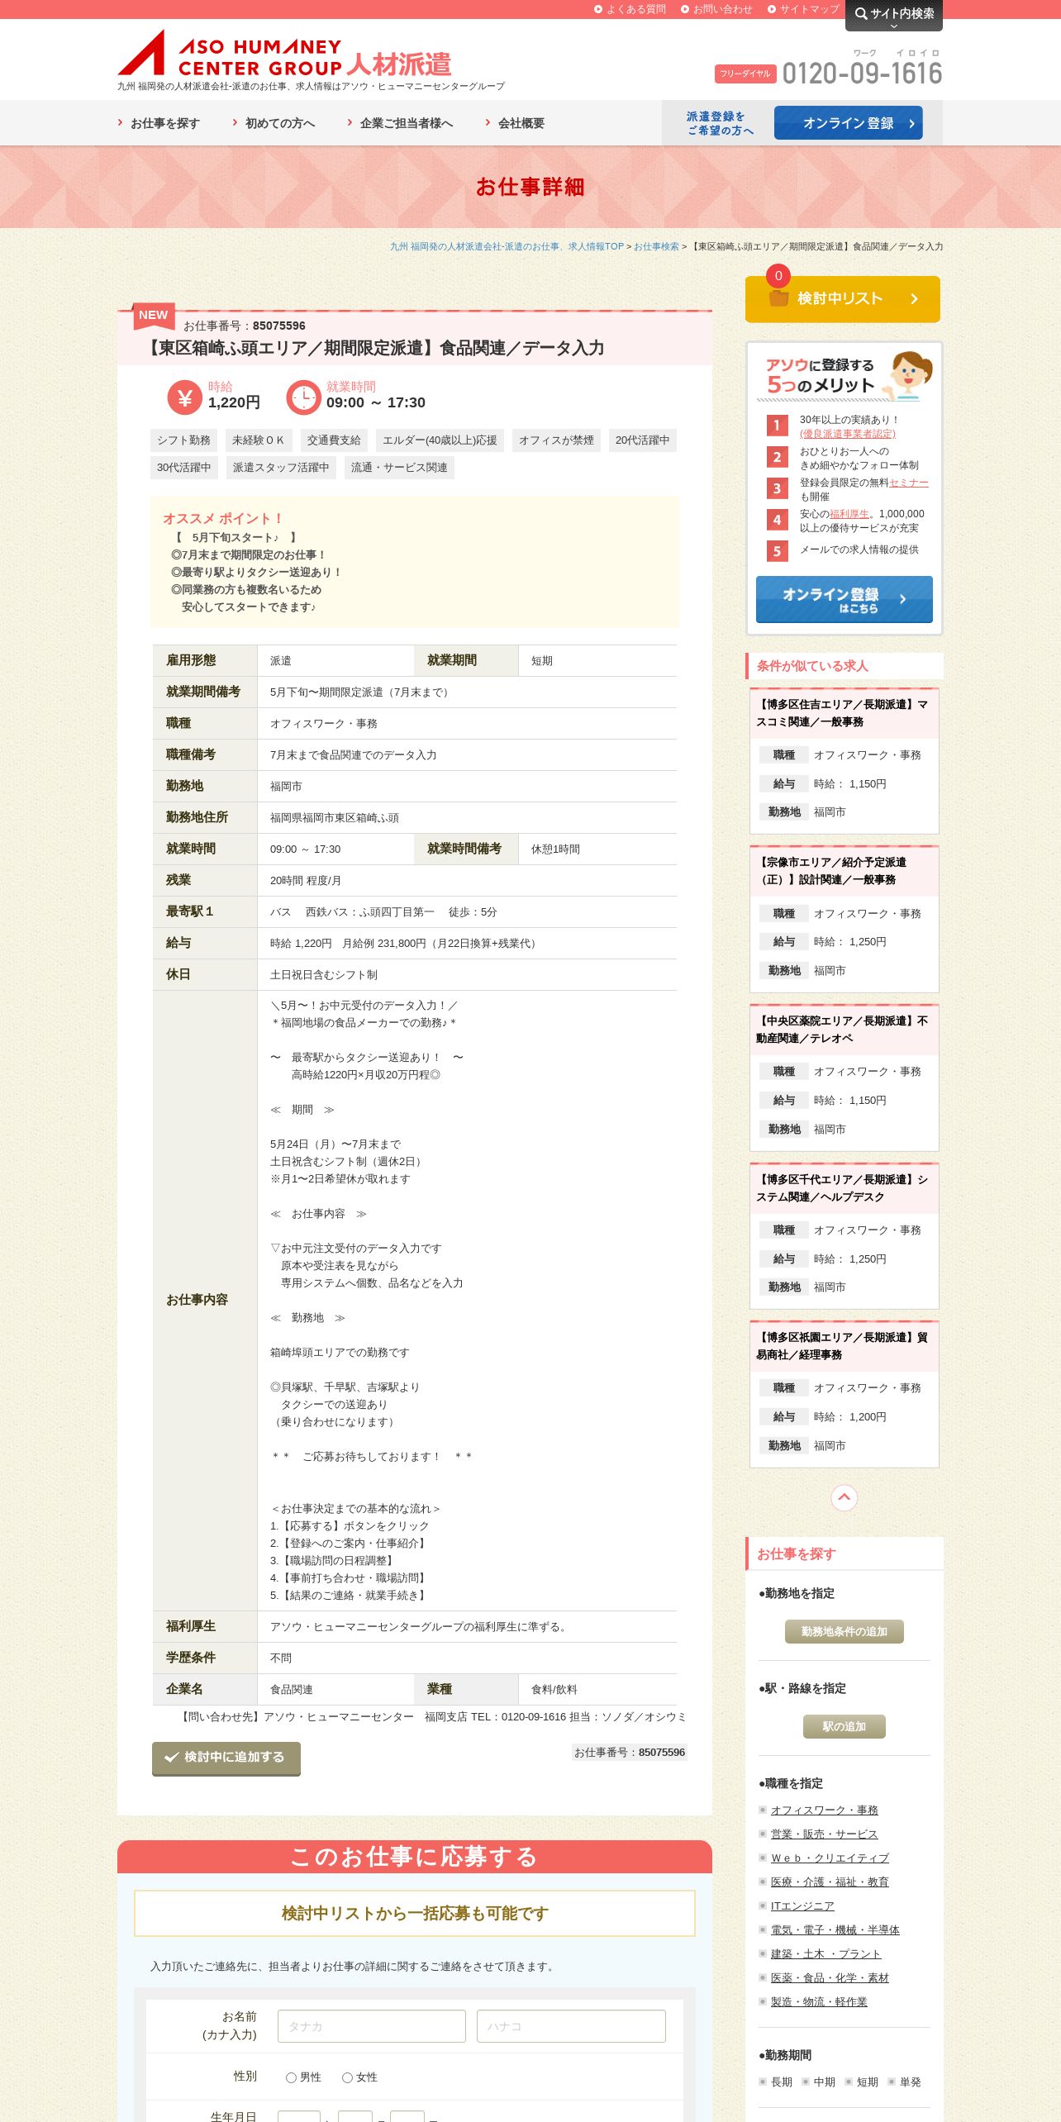The height and width of the screenshot is (2122, 1061).
Task: Open the お仕事を探す nav menu
Action: tap(159, 123)
